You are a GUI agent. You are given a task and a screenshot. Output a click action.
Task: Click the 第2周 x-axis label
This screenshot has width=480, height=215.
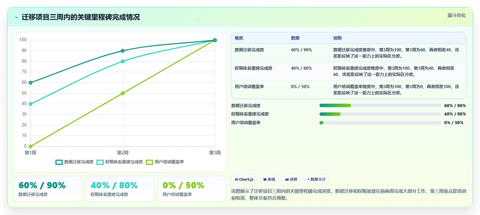click(x=123, y=153)
